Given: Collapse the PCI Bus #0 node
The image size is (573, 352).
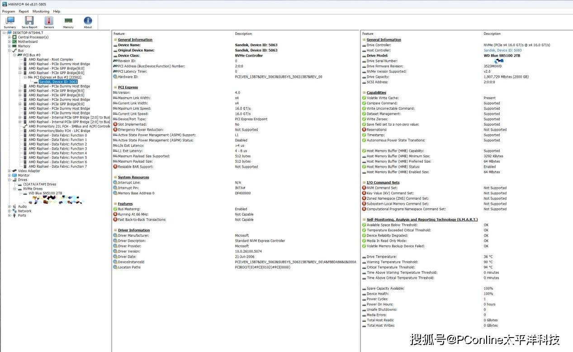Looking at the screenshot, I should coord(14,55).
